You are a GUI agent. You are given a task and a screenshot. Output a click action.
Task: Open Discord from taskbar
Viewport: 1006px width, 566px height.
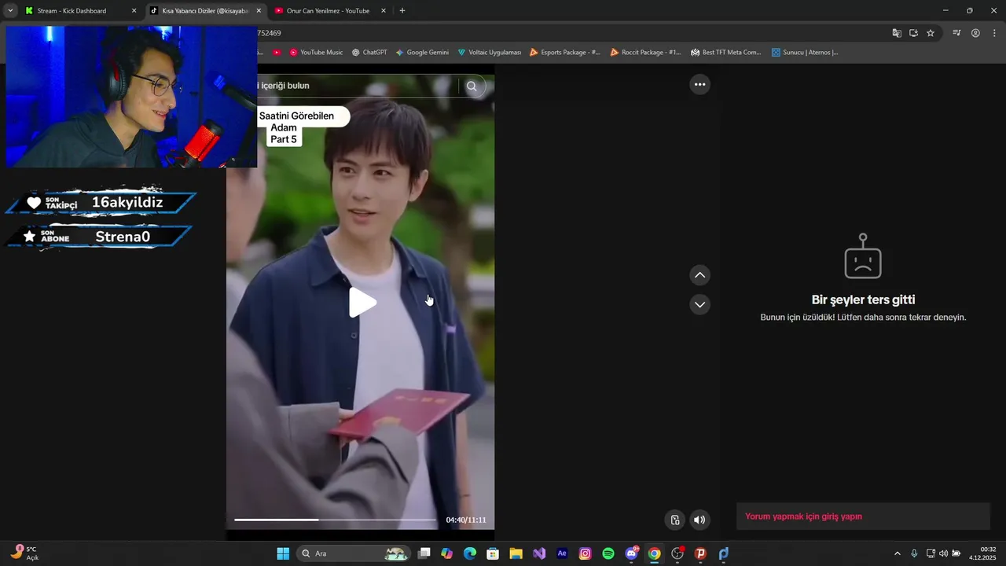pyautogui.click(x=631, y=553)
